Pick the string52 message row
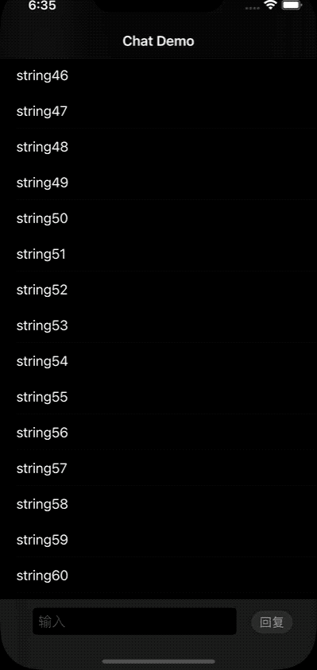Image resolution: width=317 pixels, height=670 pixels. pos(158,290)
